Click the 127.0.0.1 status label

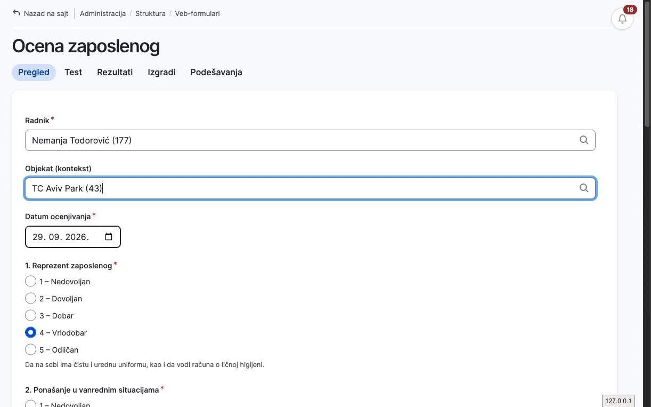coord(619,401)
